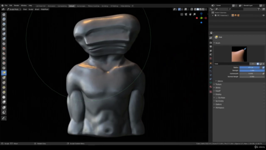Viewport: 266px width, 150px height.
Task: Toggle viewport overlays button
Action: click(186, 9)
